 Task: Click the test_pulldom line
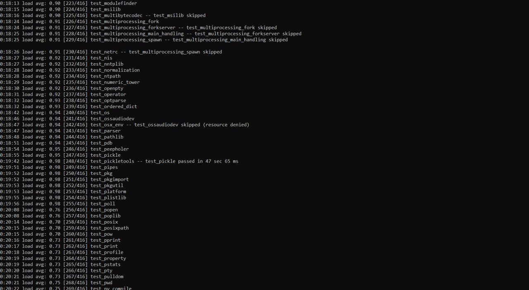coord(62,276)
